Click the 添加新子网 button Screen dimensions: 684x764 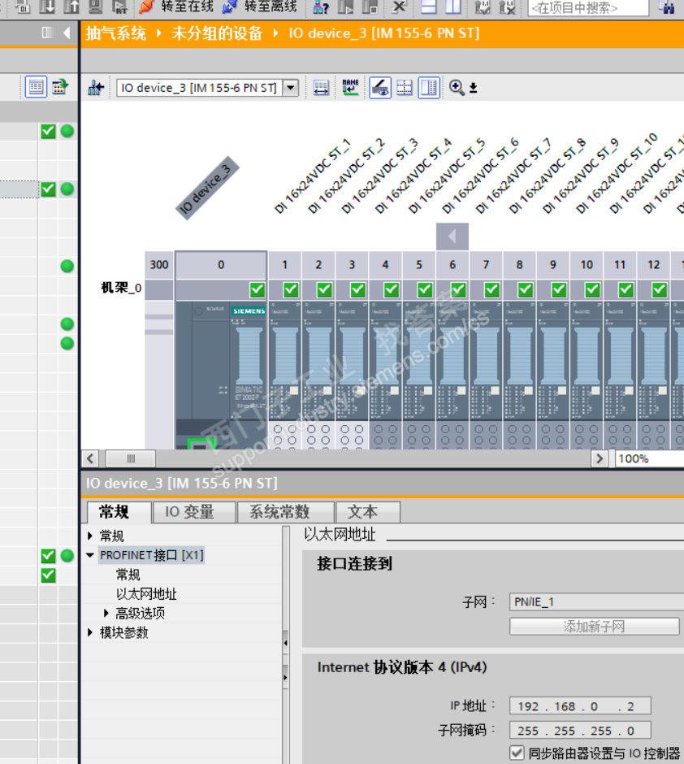[594, 627]
